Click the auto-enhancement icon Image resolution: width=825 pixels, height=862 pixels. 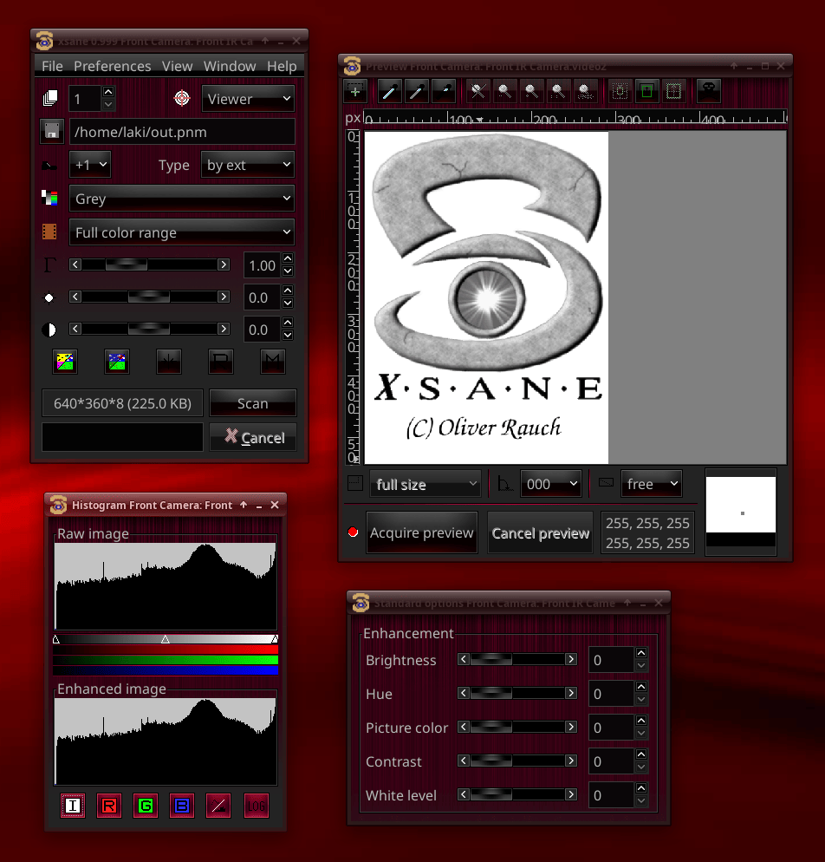click(x=117, y=361)
